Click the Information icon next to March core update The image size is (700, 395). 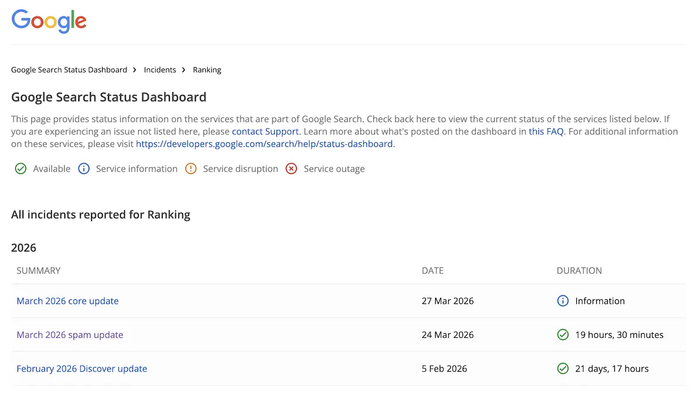coord(563,300)
